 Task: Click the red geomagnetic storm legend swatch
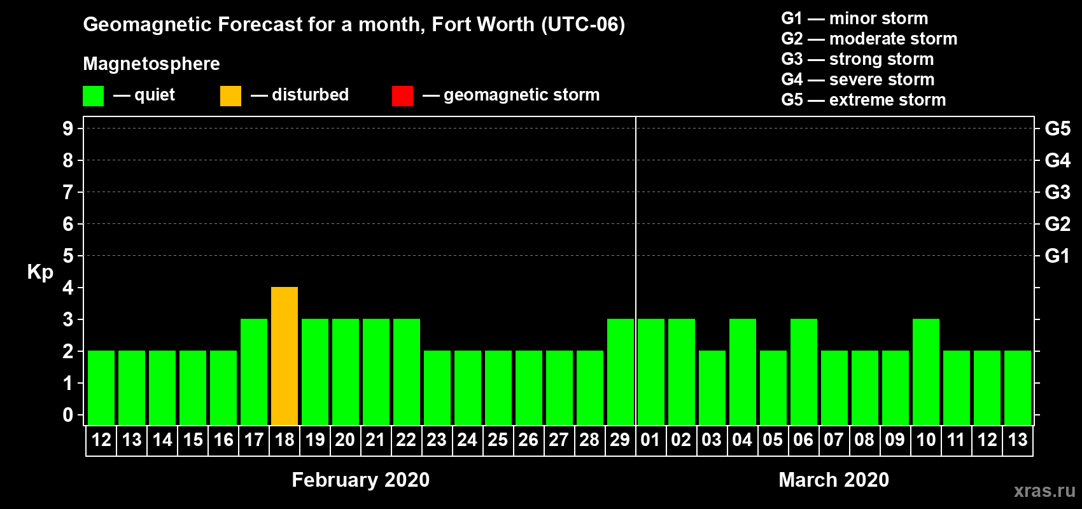tap(402, 96)
